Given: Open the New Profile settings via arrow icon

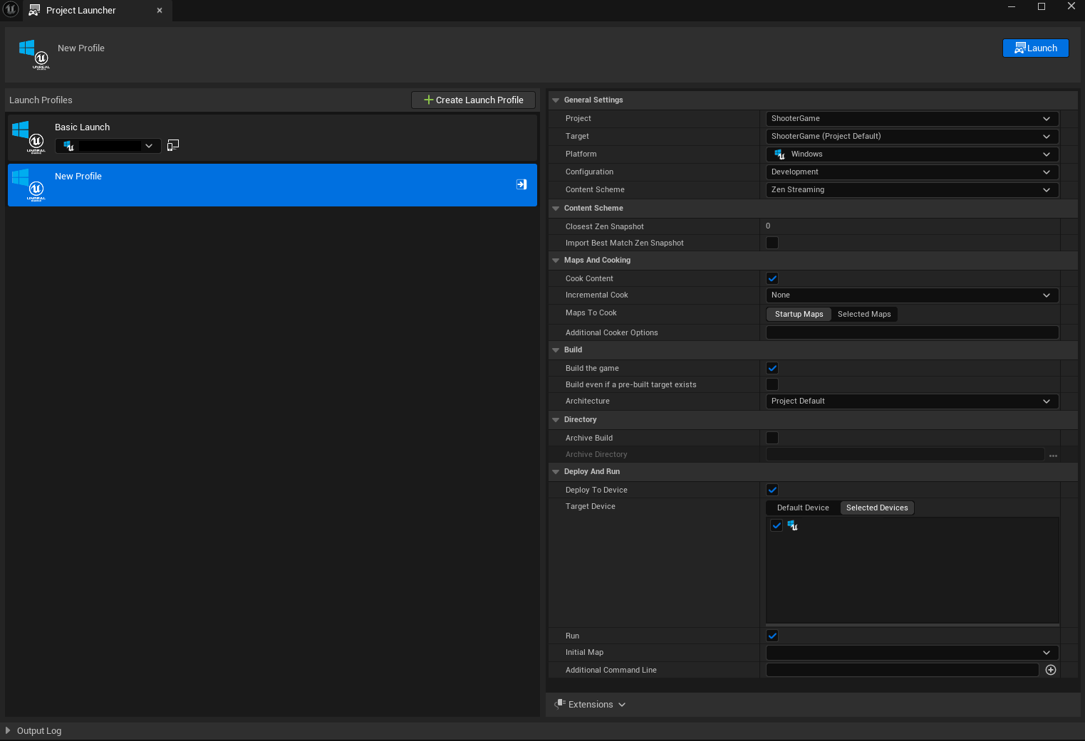Looking at the screenshot, I should pos(521,184).
